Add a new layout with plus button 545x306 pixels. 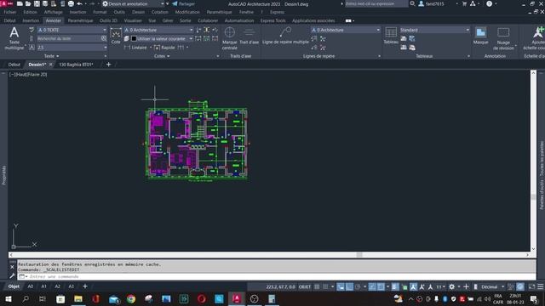(x=85, y=286)
